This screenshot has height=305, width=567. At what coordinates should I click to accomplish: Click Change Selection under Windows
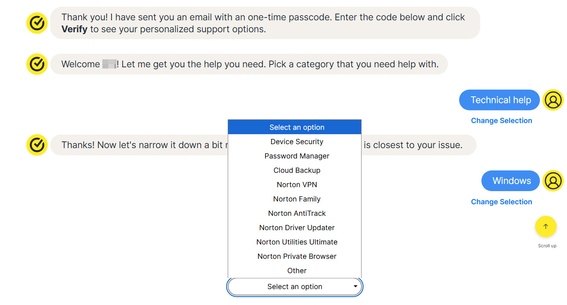pyautogui.click(x=501, y=202)
